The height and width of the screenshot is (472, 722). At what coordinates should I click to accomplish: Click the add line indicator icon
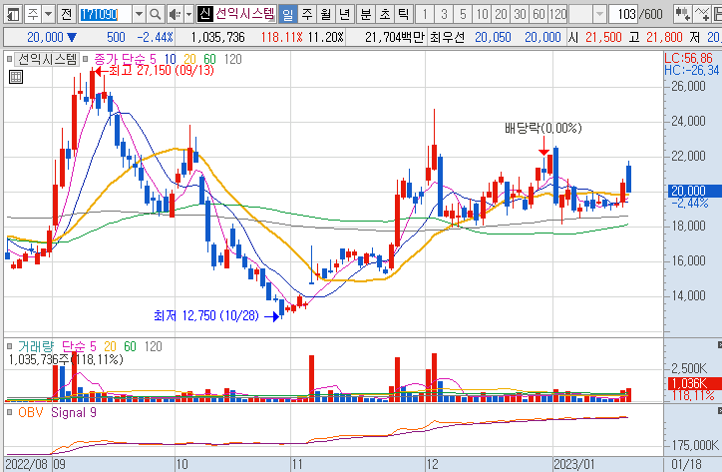(x=702, y=14)
